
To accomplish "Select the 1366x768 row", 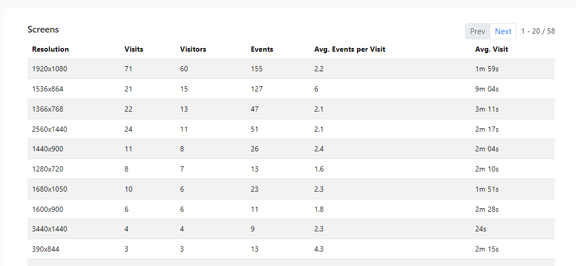I will [x=291, y=109].
